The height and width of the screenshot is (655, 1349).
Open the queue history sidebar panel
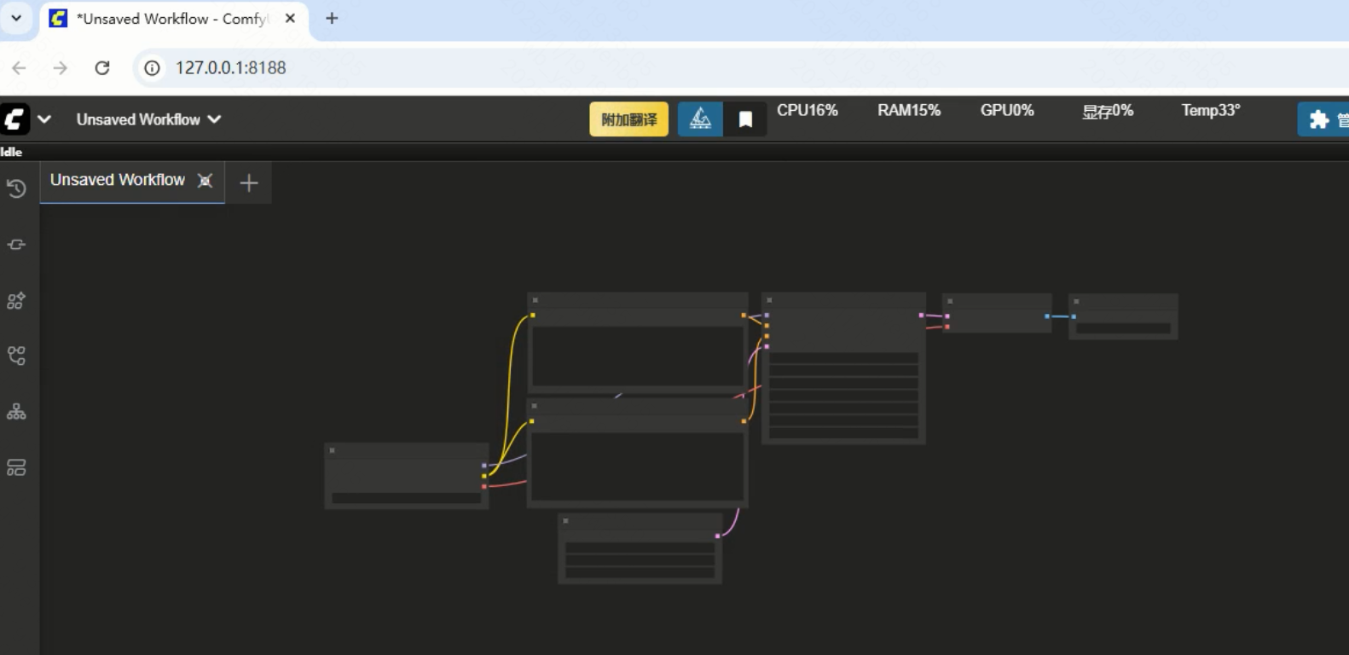point(16,188)
